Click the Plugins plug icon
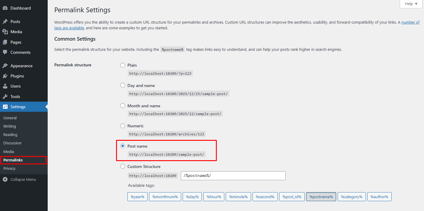The image size is (424, 211). click(5, 76)
